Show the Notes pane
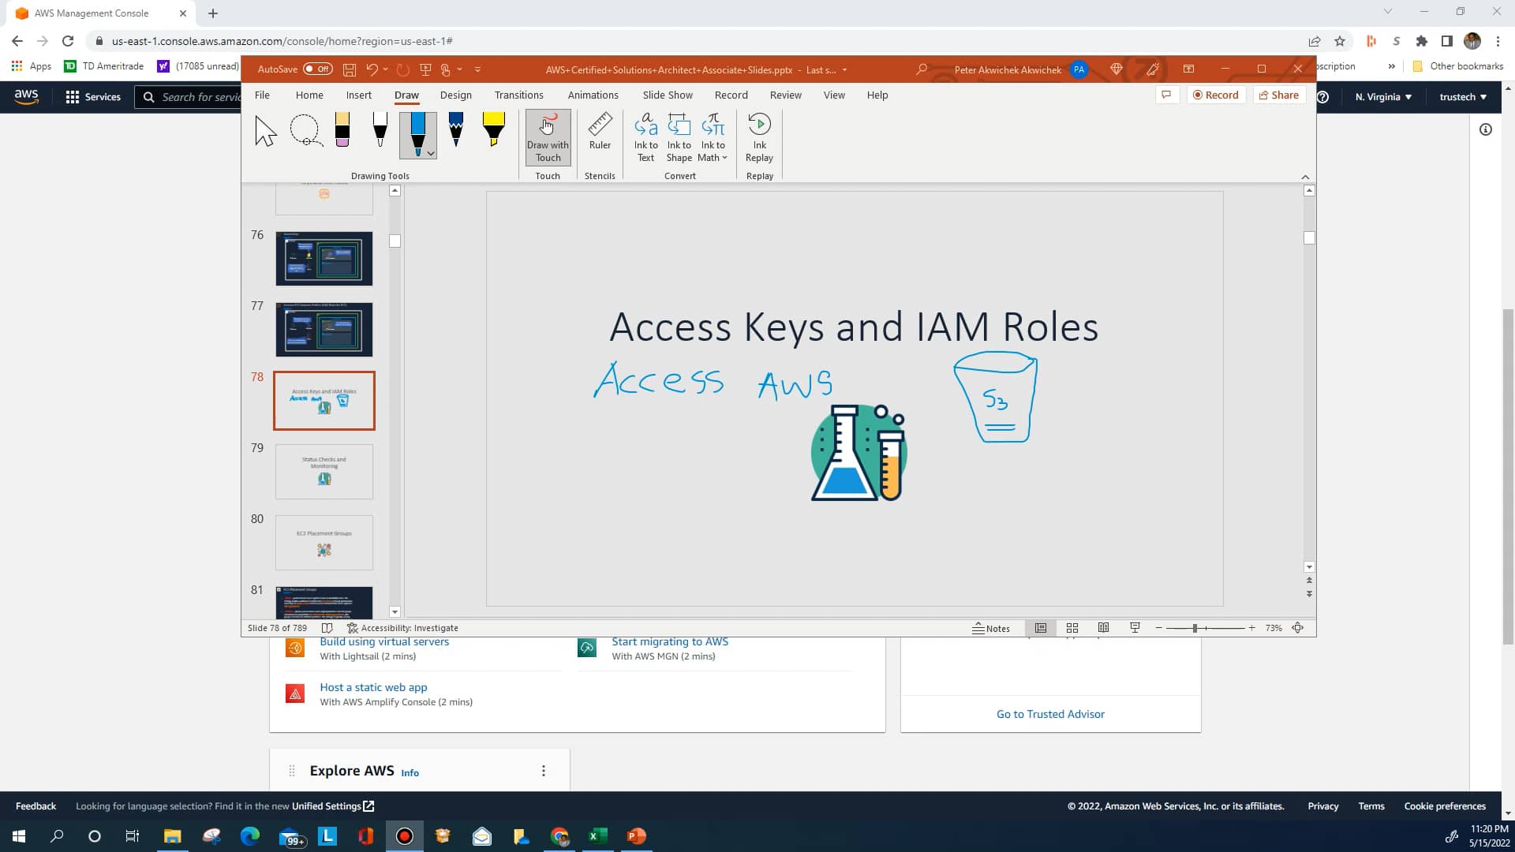 click(x=993, y=628)
